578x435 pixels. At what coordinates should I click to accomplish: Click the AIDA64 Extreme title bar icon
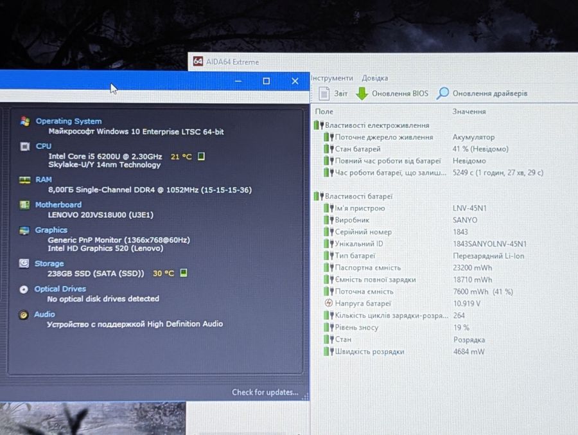tap(198, 61)
